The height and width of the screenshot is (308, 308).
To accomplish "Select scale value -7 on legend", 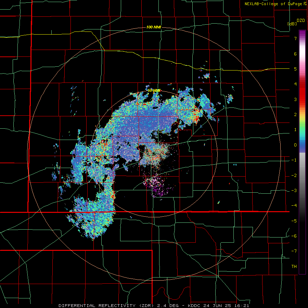I will (x=294, y=251).
